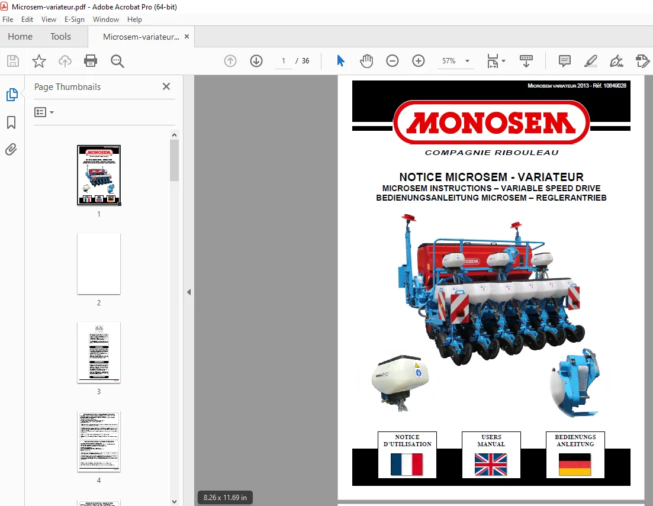Click the thumbnail panel scrollbar thumb
This screenshot has width=653, height=506.
click(x=175, y=160)
